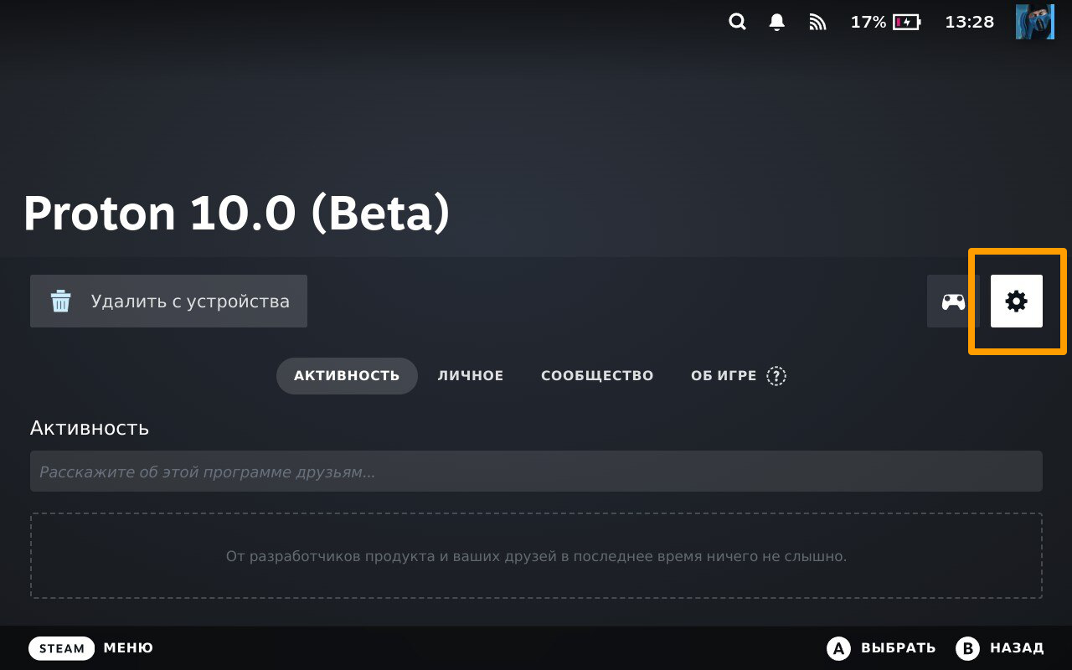Click the A Выбрать hint
1072x670 pixels.
(881, 648)
